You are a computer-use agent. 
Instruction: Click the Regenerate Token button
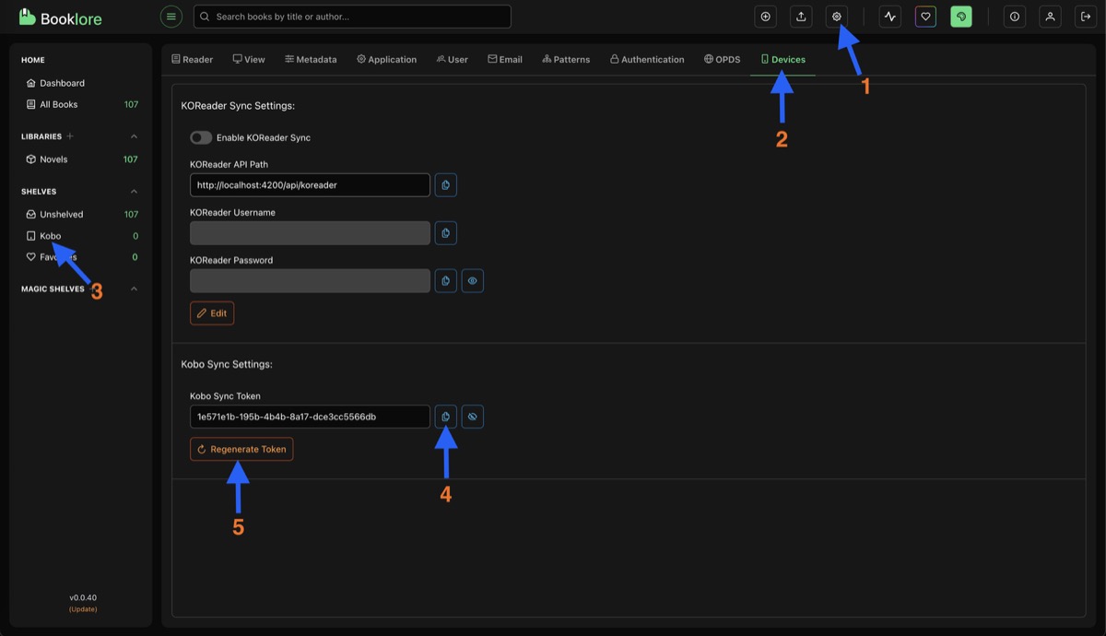pos(241,449)
